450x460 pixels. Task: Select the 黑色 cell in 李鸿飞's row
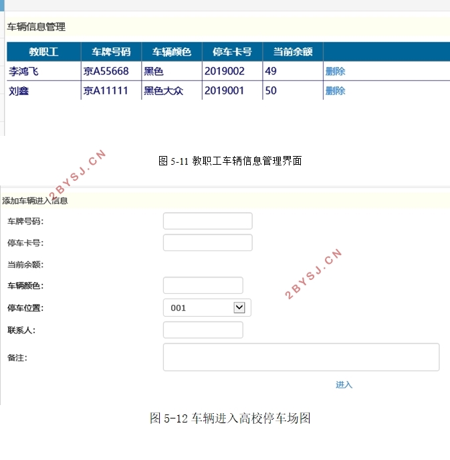[154, 71]
